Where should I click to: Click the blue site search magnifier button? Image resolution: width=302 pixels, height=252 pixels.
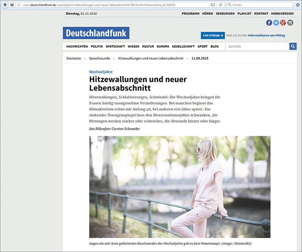(293, 46)
